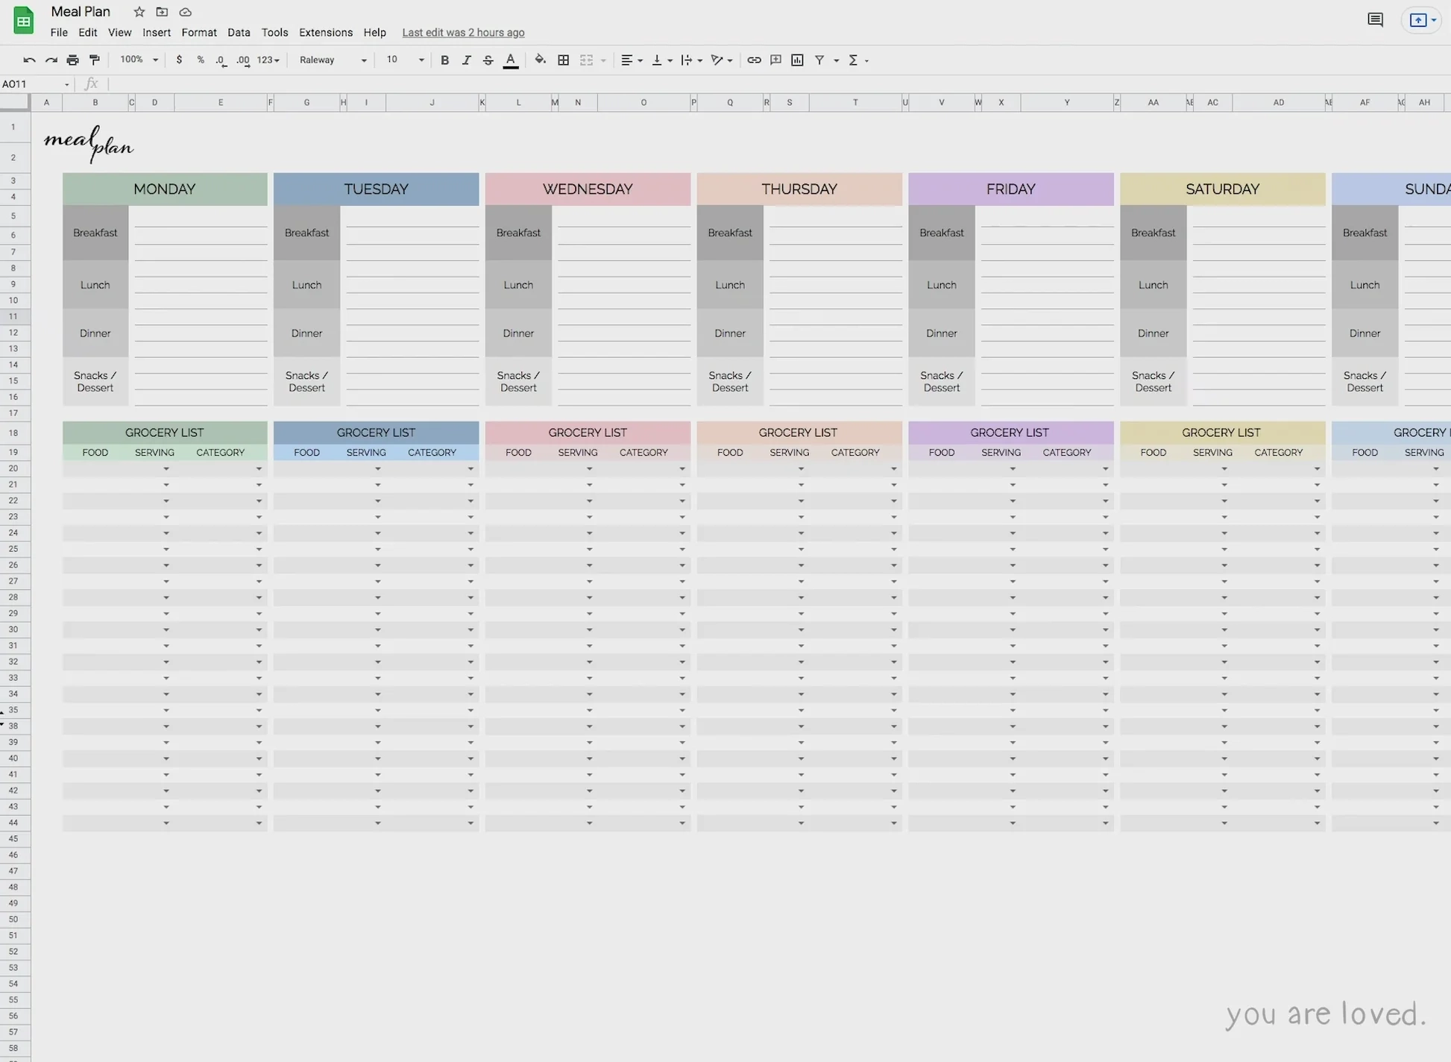Open the Format menu
The width and height of the screenshot is (1451, 1062).
[198, 32]
